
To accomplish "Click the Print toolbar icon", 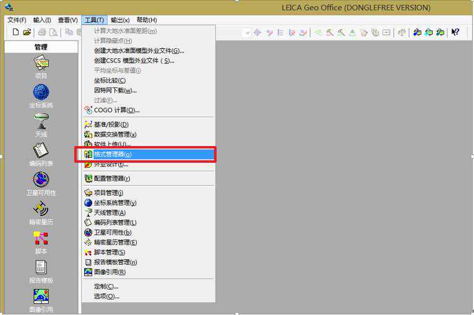I will 42,32.
